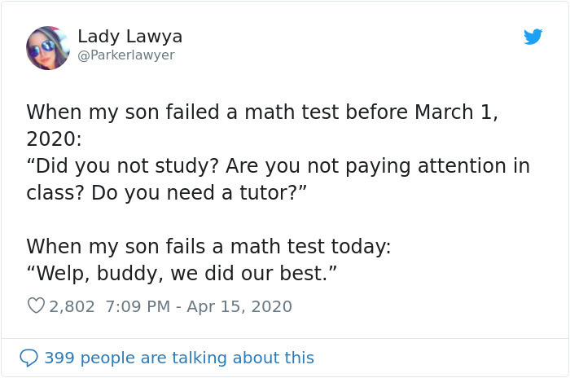
Task: View '399 people are talking about this'
Action: pos(178,358)
